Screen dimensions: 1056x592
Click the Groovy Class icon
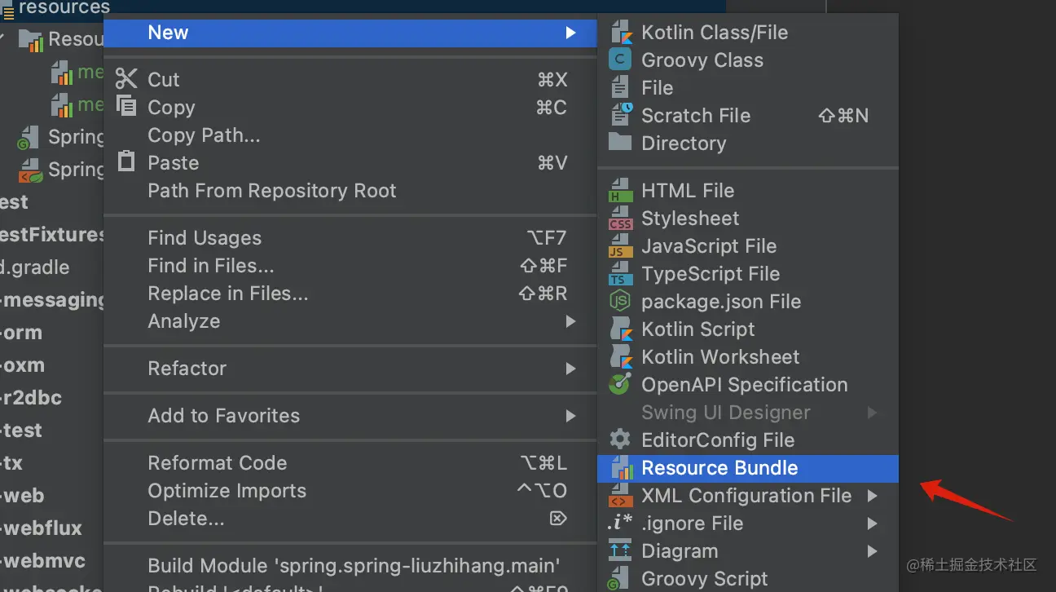click(x=621, y=60)
